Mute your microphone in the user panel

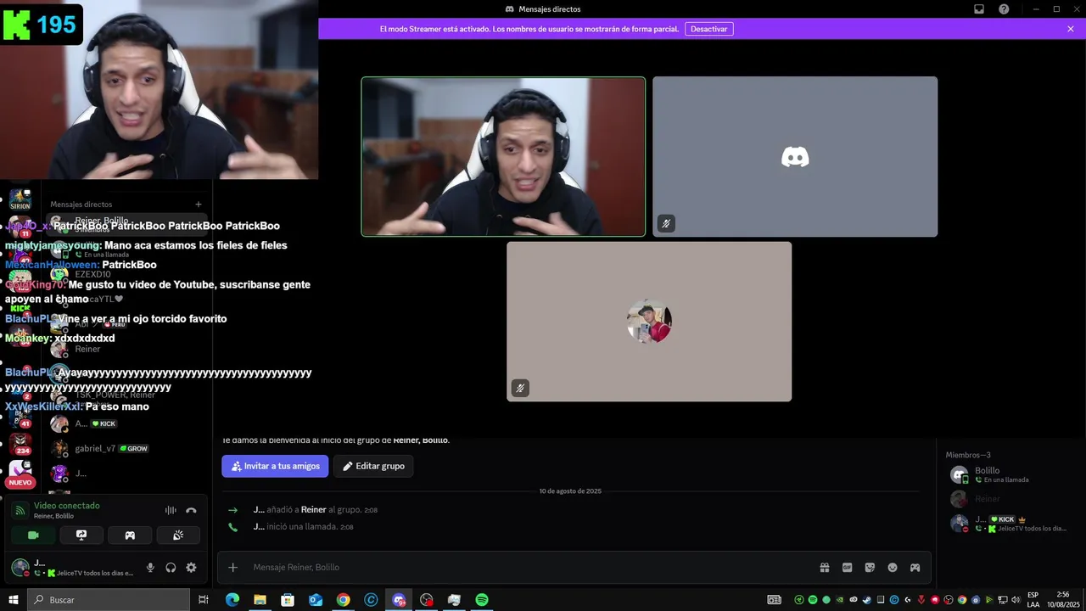[x=150, y=568]
